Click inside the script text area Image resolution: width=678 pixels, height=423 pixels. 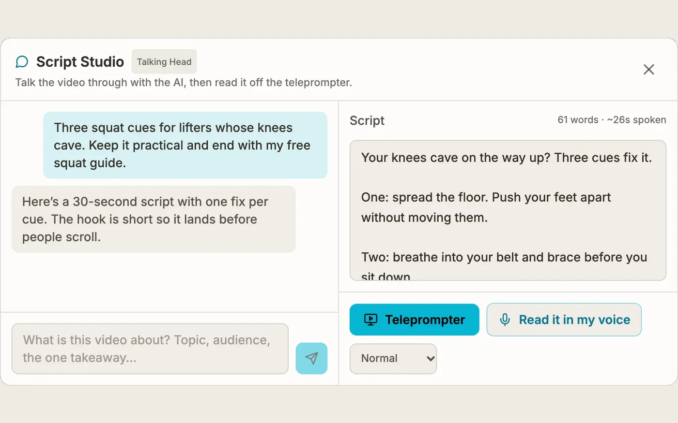tap(508, 210)
